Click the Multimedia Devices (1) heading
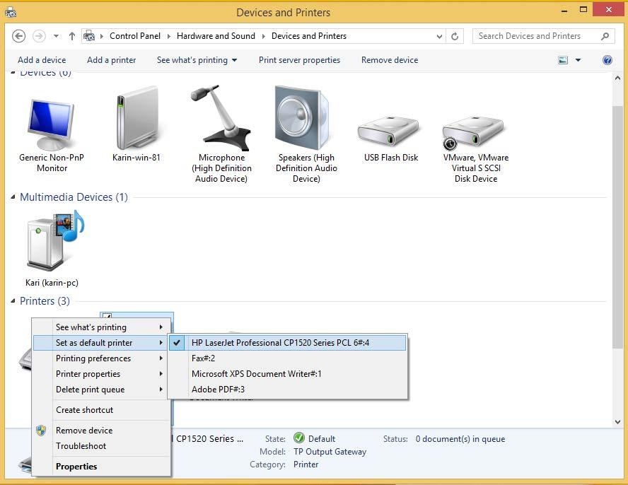 (74, 197)
